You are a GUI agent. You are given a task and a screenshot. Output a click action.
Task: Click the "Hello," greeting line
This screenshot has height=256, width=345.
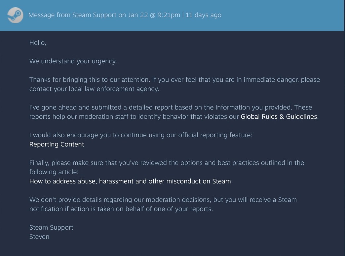coord(38,43)
